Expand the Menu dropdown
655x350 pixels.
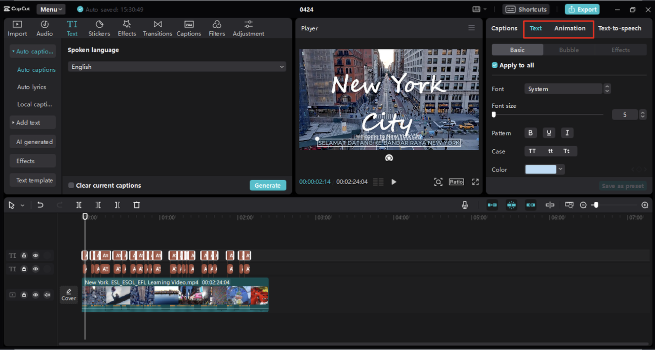(51, 9)
